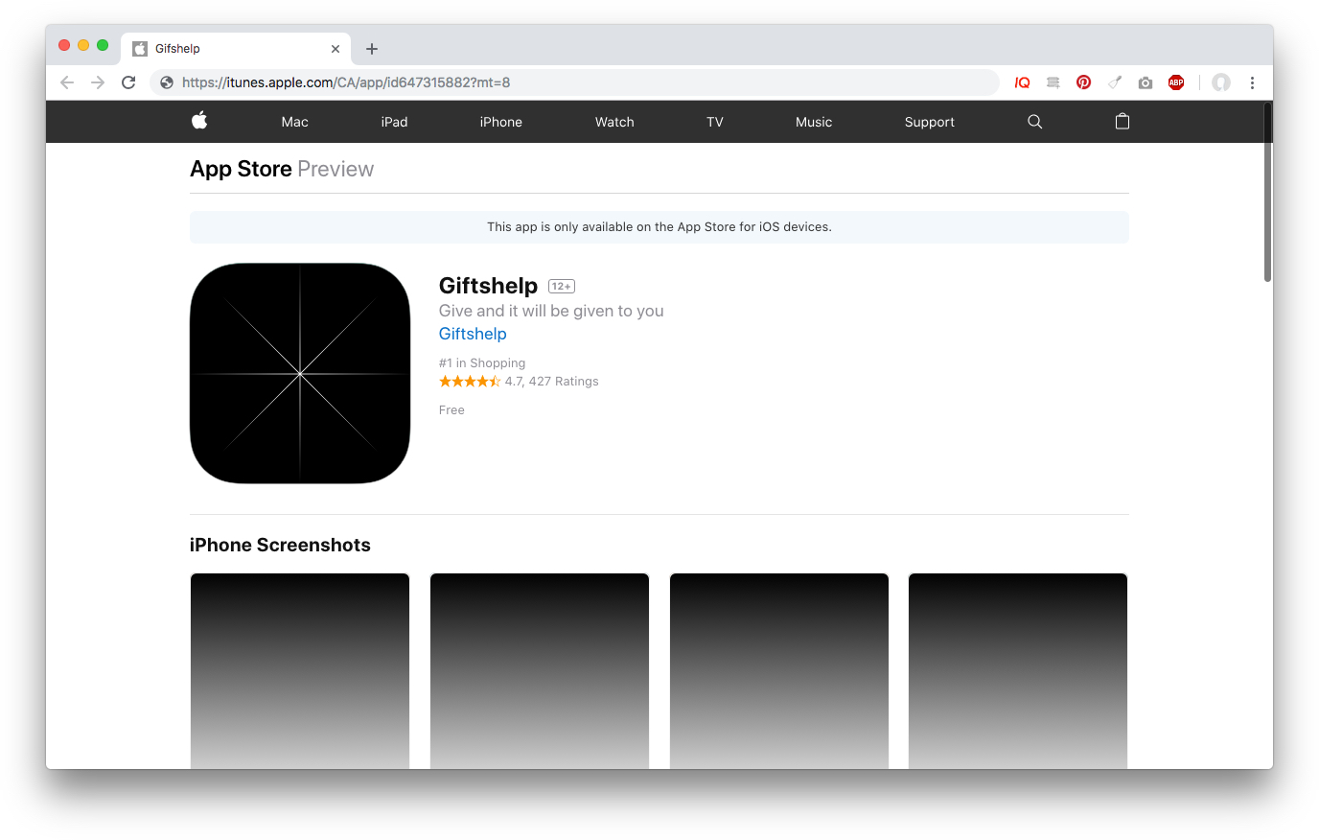Screen dimensions: 1319x840
Task: Click the address bar URL field
Action: tap(575, 82)
